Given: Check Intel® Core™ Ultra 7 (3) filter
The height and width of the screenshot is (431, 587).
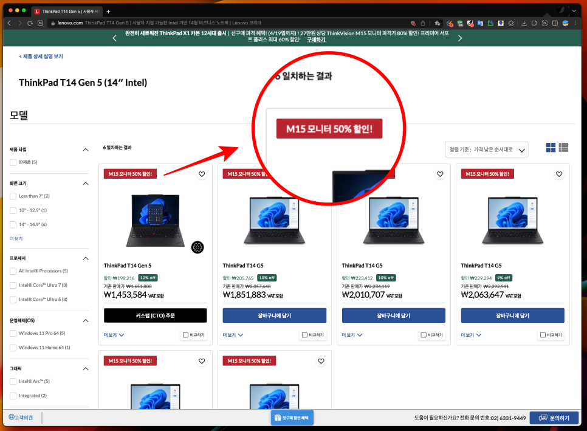Looking at the screenshot, I should tap(13, 285).
